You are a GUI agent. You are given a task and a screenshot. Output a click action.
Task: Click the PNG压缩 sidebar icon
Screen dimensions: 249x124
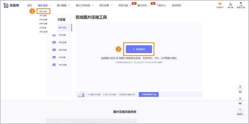54,43
